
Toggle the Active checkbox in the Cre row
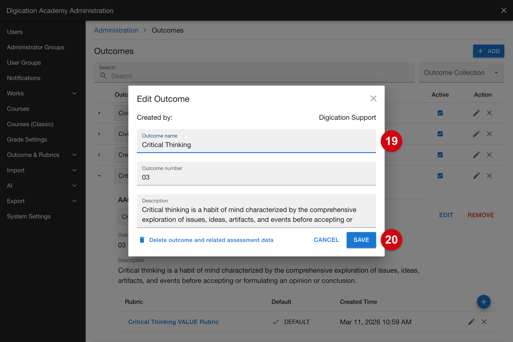[440, 155]
